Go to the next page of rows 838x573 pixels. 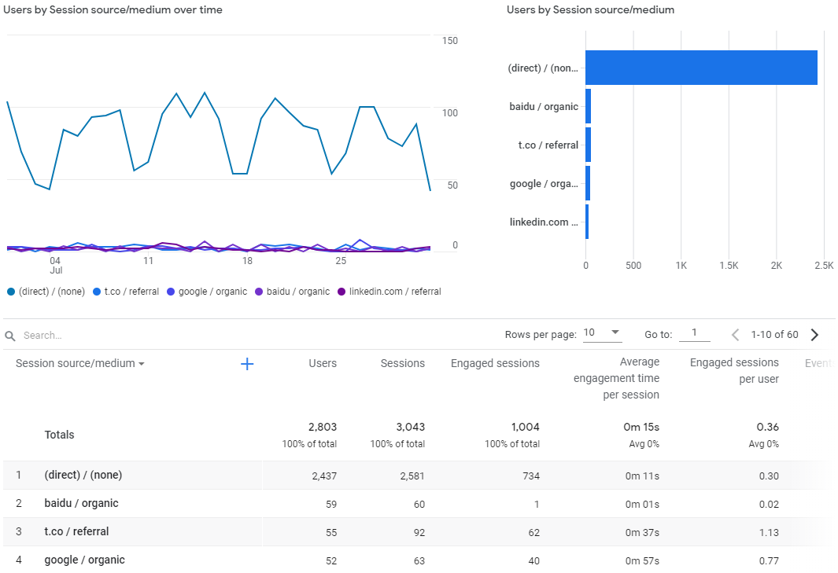[x=814, y=335]
